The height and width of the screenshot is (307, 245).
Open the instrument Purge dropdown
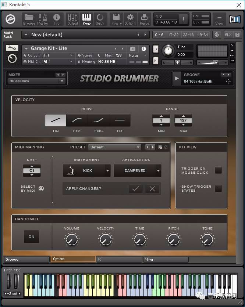click(x=138, y=55)
